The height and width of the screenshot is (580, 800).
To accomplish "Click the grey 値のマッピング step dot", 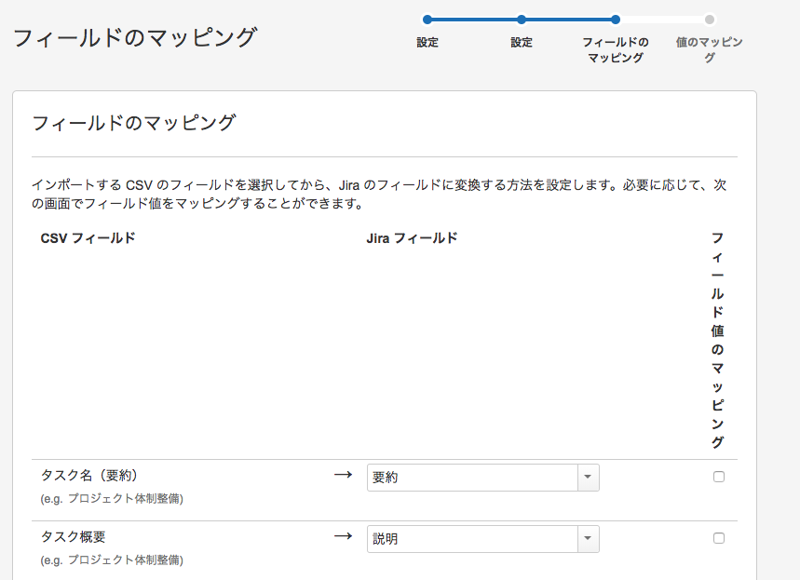I will [x=710, y=20].
